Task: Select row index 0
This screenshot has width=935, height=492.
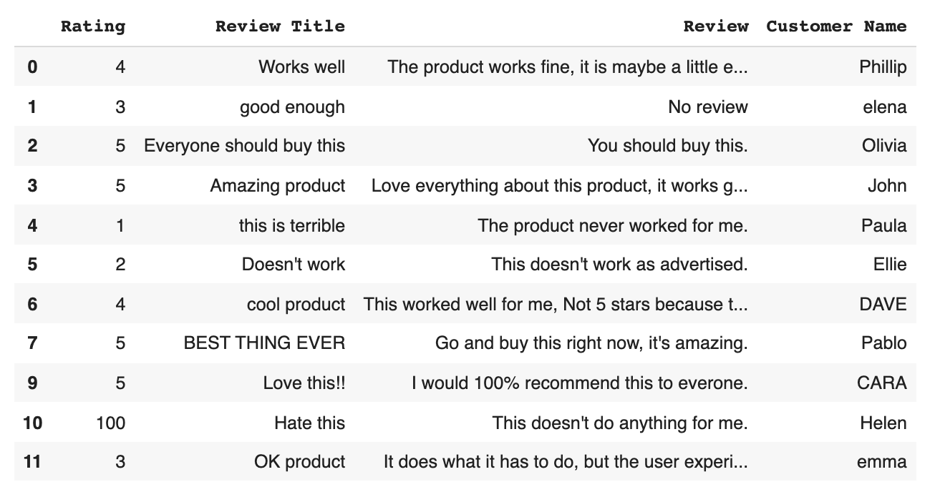Action: pos(32,67)
